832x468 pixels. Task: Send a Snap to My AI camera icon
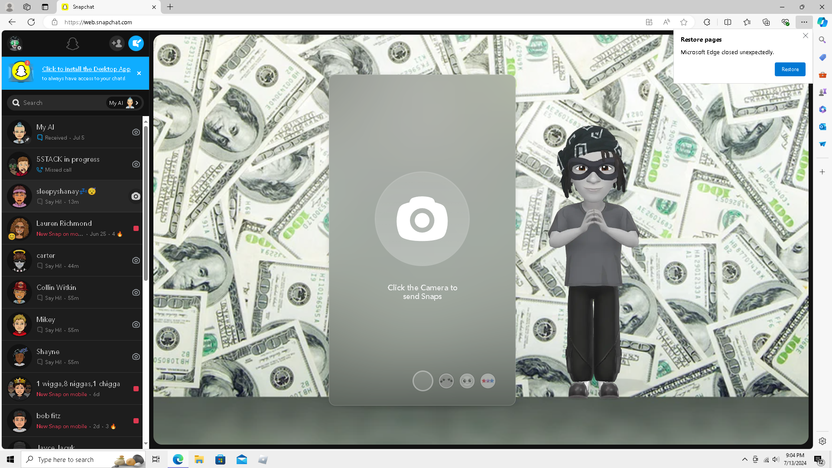tap(136, 132)
